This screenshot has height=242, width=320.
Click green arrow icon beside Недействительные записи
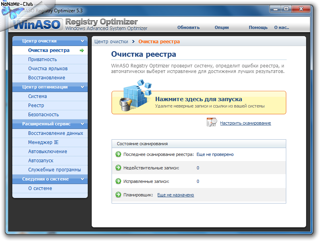118,168
